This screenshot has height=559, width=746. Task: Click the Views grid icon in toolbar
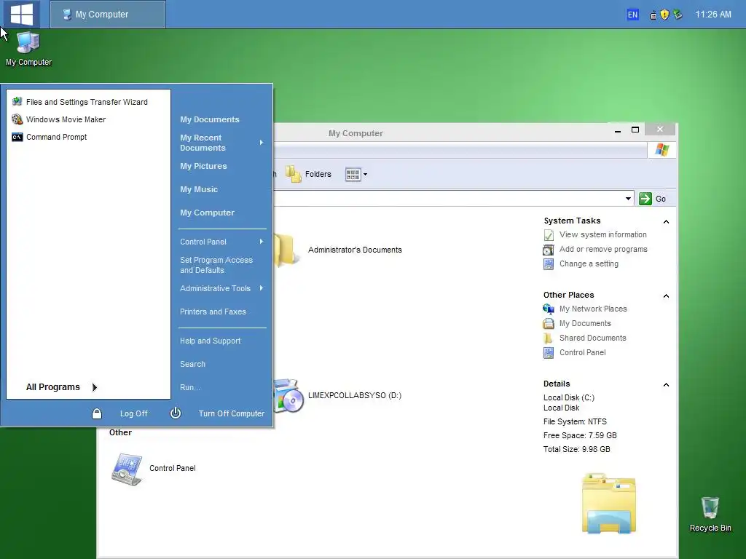click(x=353, y=175)
